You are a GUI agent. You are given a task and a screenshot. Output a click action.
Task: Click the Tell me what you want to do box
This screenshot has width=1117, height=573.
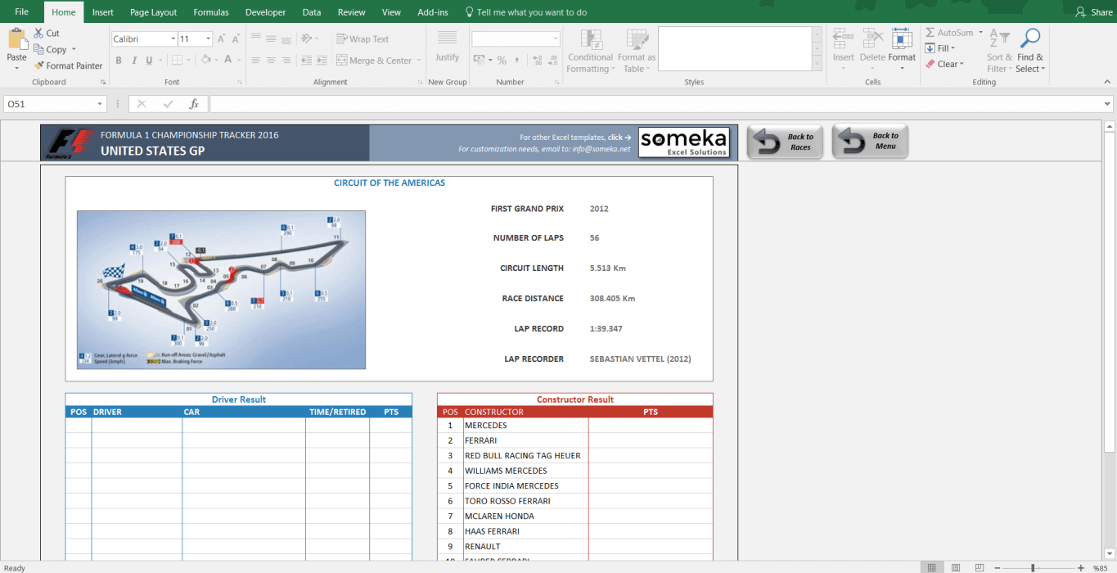525,12
